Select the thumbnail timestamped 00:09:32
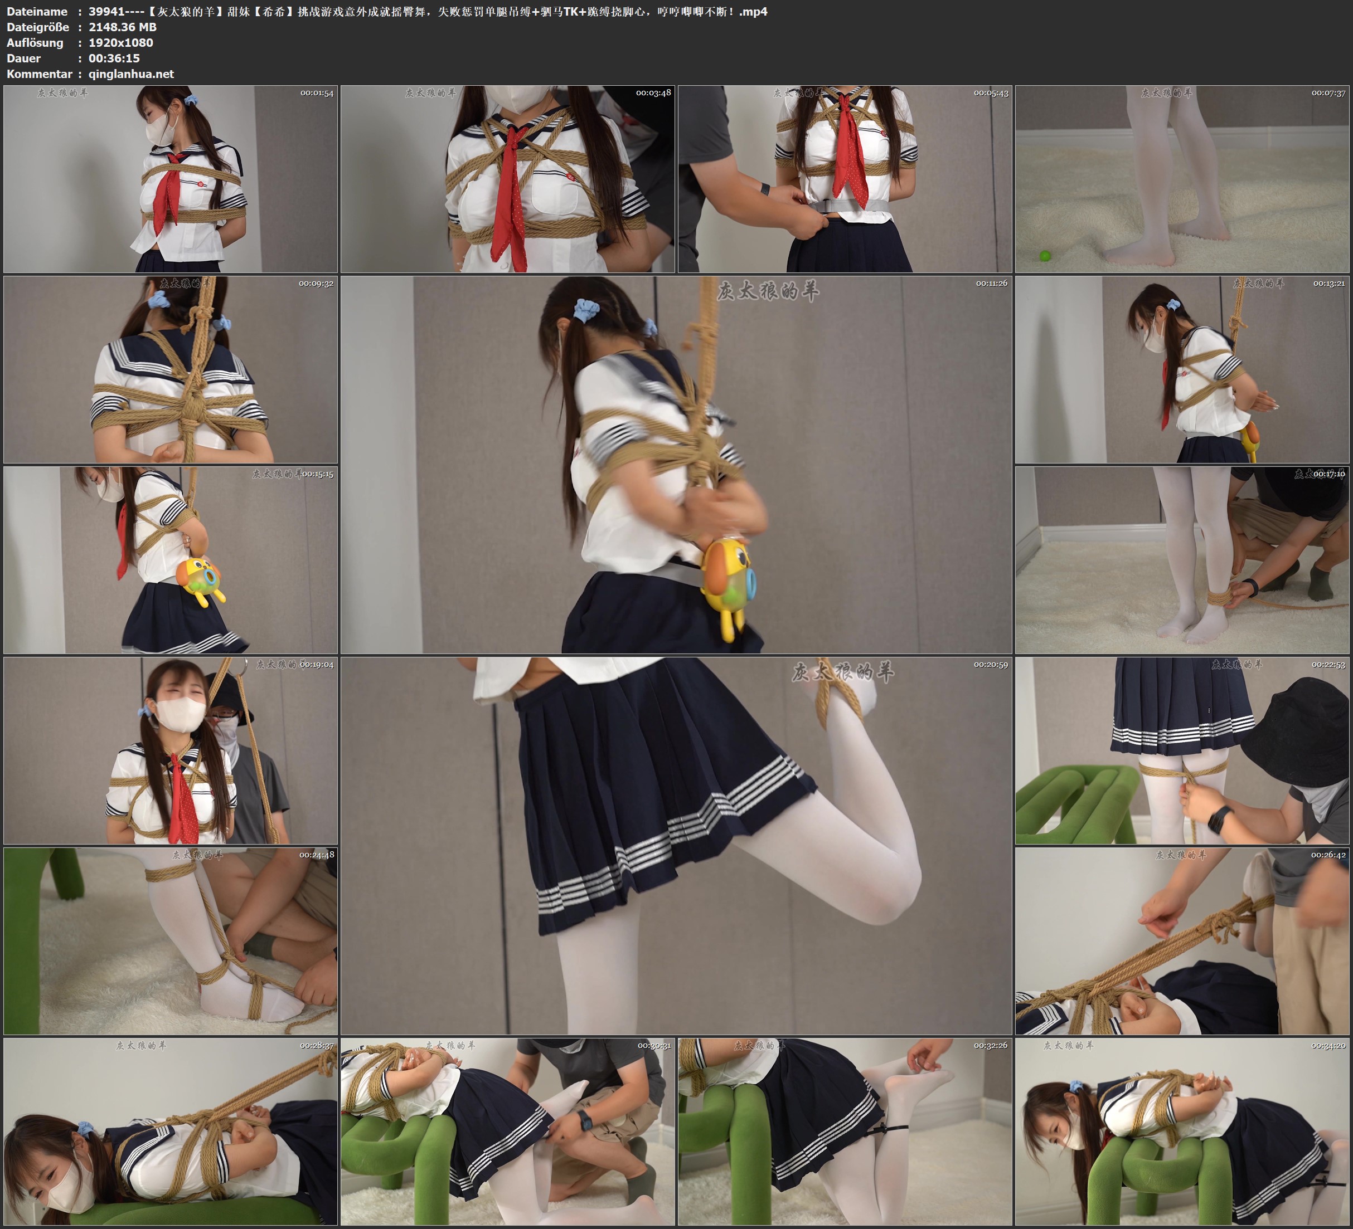Screen dimensions: 1353x1229 (x=171, y=369)
